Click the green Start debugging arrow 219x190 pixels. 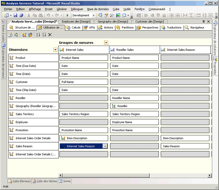[x=67, y=15]
